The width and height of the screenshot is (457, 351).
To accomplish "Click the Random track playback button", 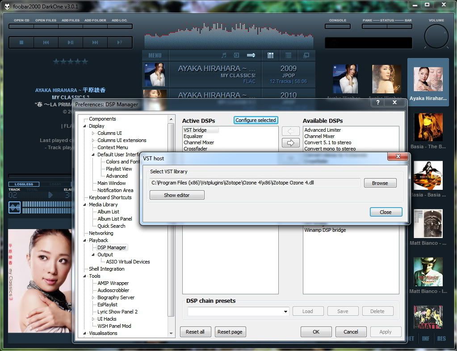I will click(120, 42).
